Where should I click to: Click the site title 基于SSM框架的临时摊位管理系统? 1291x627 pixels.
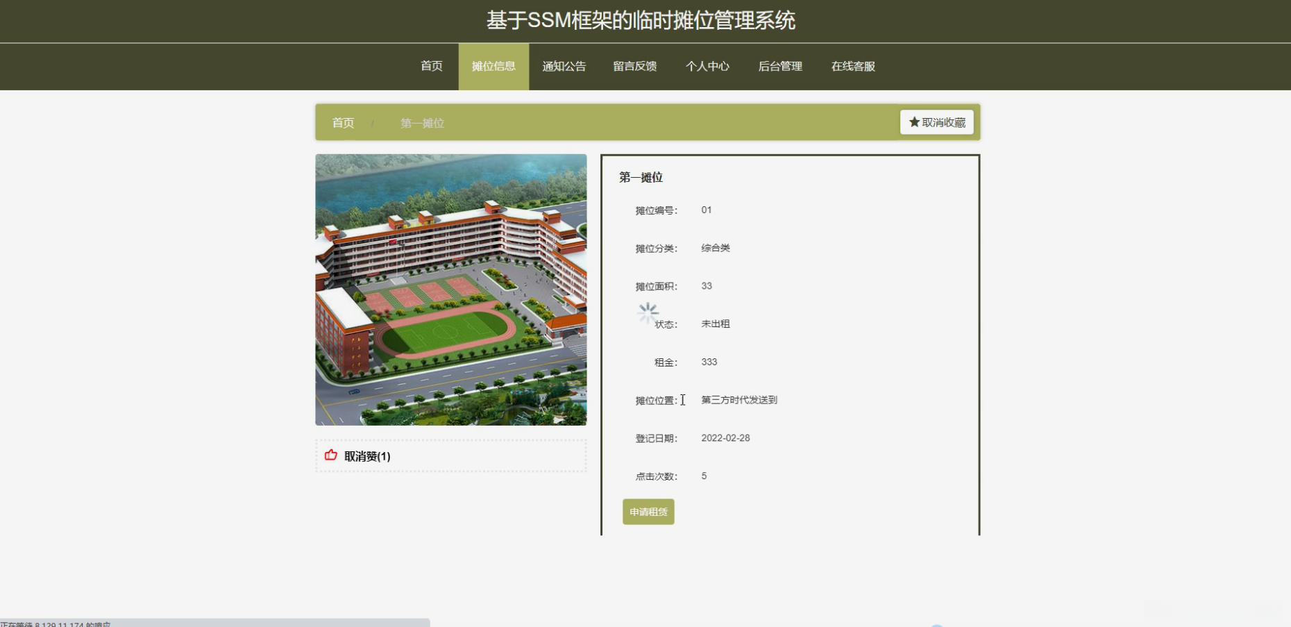click(x=641, y=20)
